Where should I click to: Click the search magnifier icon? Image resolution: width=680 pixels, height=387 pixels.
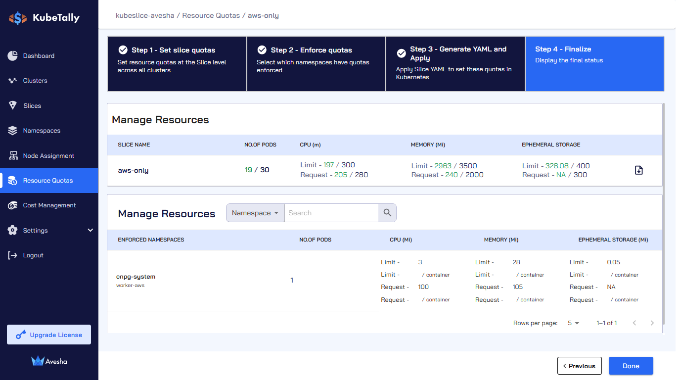387,213
